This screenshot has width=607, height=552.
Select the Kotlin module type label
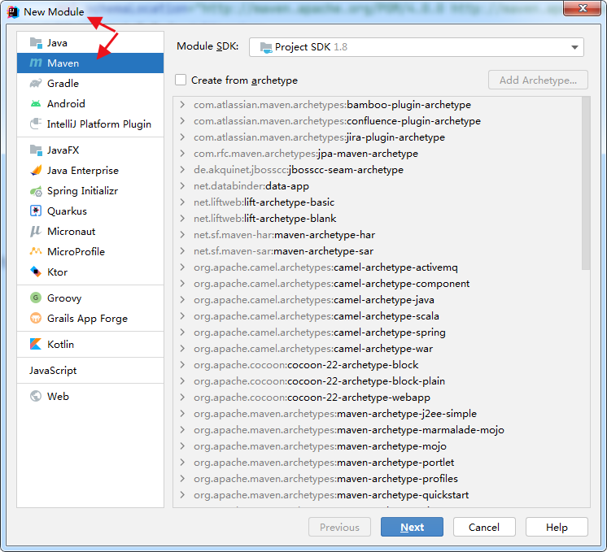[x=60, y=344]
